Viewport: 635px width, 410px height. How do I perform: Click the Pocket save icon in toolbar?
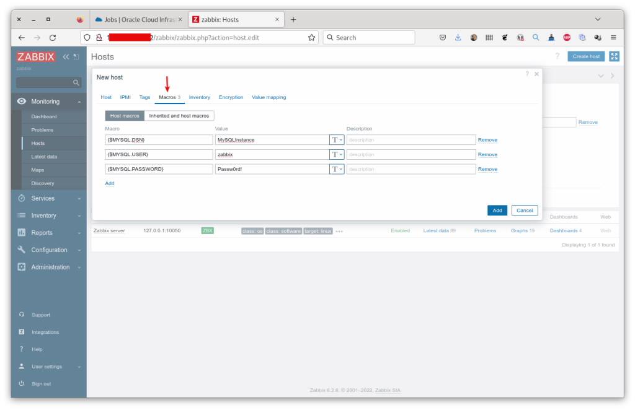443,38
